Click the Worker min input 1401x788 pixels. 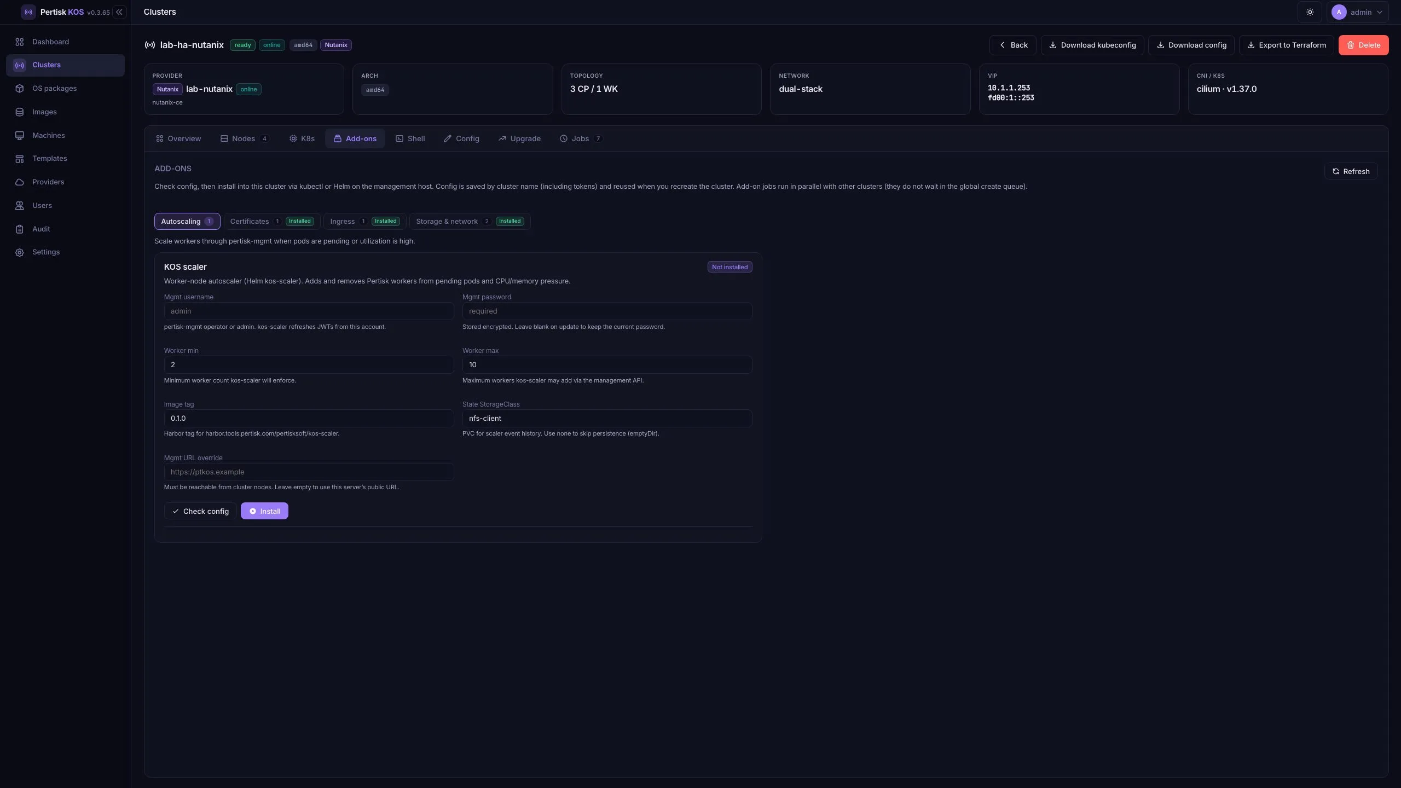309,364
